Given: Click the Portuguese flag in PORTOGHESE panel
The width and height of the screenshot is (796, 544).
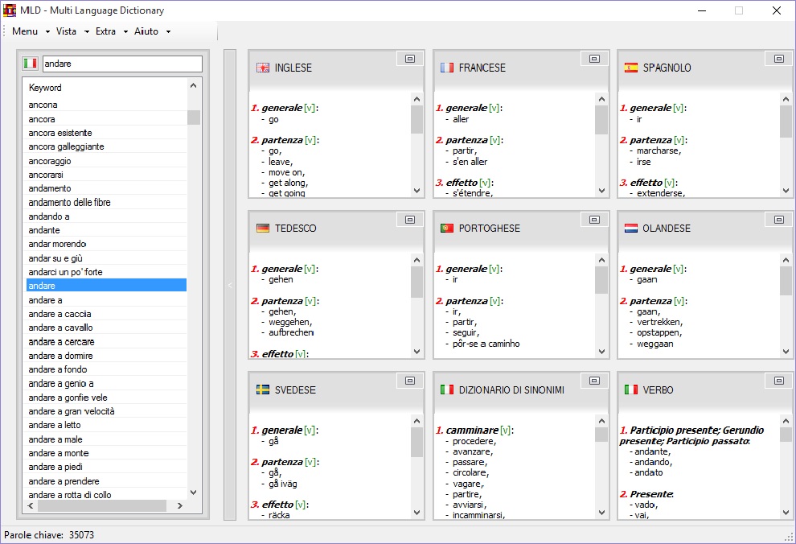Looking at the screenshot, I should 447,229.
